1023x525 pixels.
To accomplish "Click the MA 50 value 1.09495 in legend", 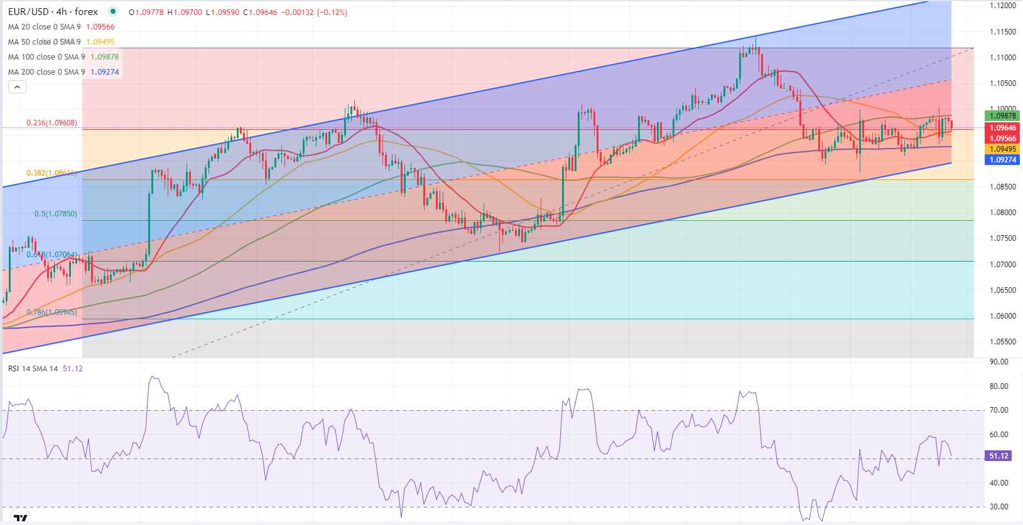I will (x=100, y=42).
